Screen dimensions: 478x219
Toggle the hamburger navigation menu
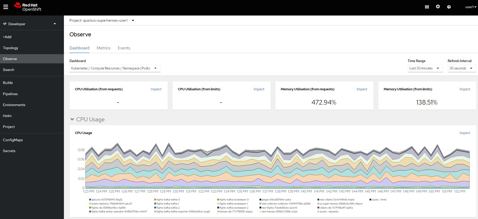point(6,7)
